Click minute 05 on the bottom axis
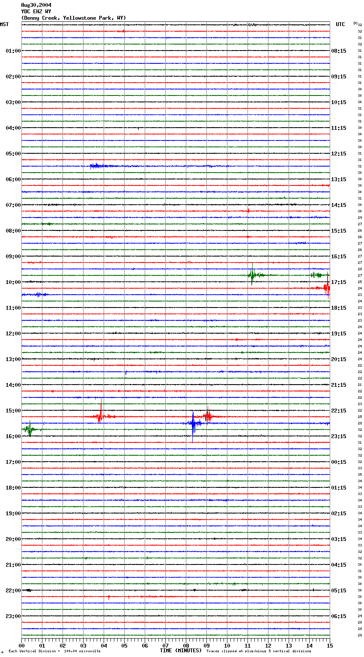Image resolution: width=364 pixels, height=657 pixels. click(124, 645)
